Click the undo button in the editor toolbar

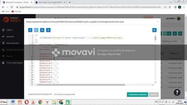[x=30, y=30]
